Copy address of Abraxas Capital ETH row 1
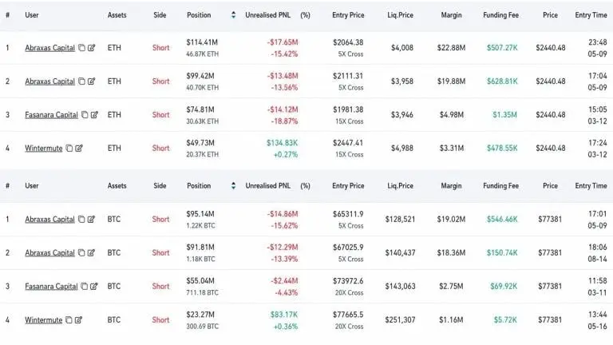The height and width of the screenshot is (345, 613). coord(81,48)
